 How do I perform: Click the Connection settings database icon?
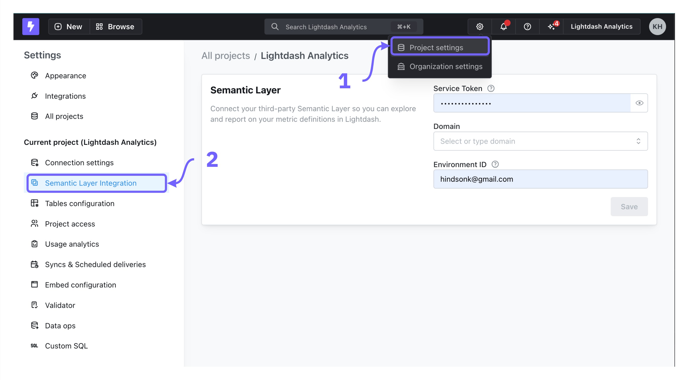coord(35,162)
